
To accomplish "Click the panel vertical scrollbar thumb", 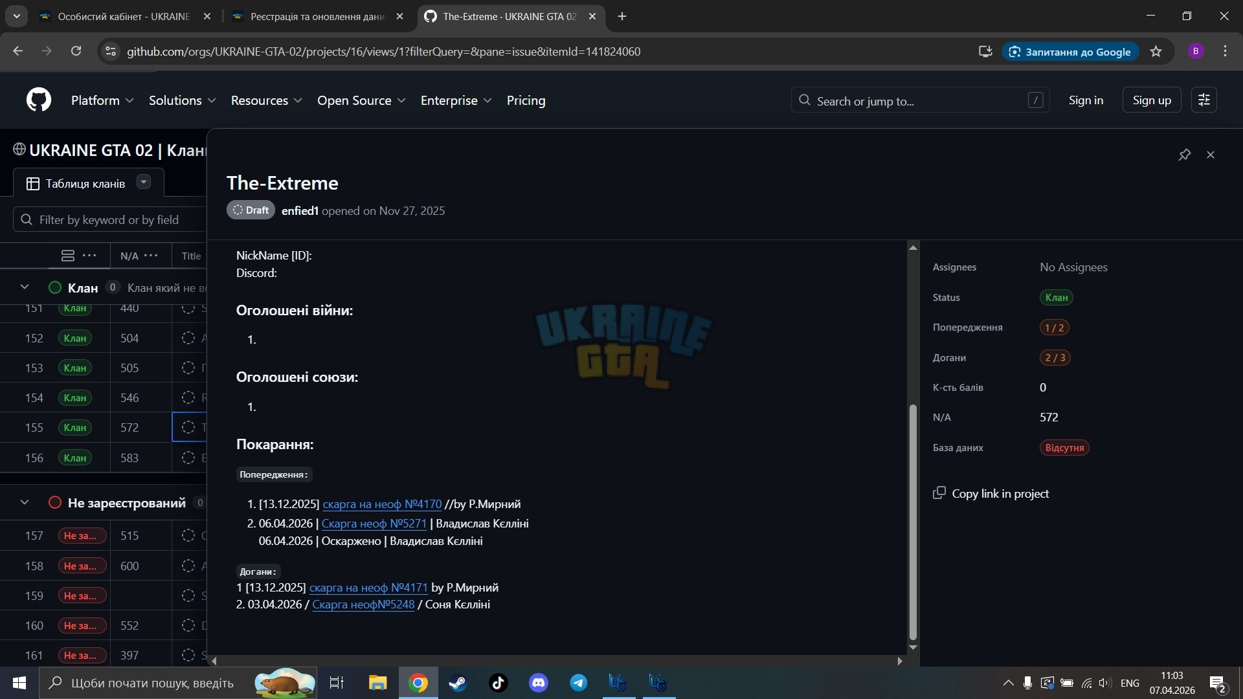I will pyautogui.click(x=913, y=522).
